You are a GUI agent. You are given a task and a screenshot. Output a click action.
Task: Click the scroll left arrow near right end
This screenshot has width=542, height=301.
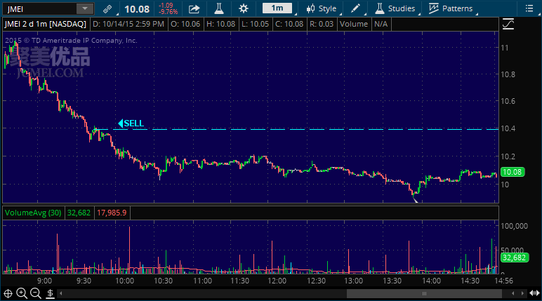point(513,294)
